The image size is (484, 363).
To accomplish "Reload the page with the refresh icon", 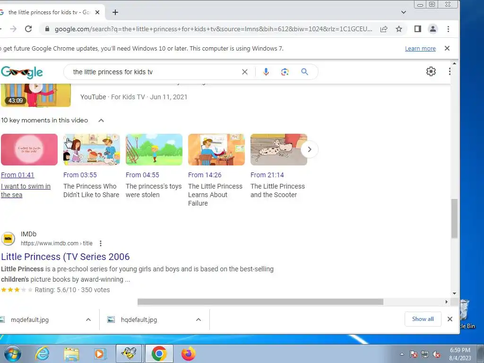I will coord(28,29).
